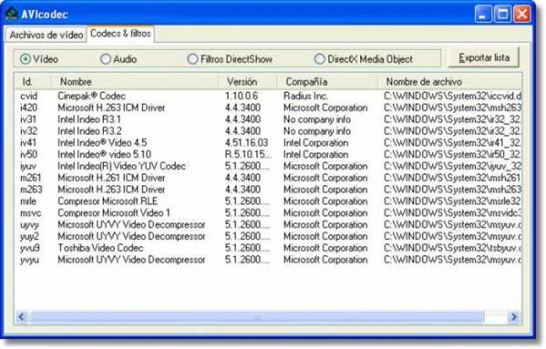Select the yuy2 row id
Image resolution: width=546 pixels, height=349 pixels.
click(x=29, y=237)
